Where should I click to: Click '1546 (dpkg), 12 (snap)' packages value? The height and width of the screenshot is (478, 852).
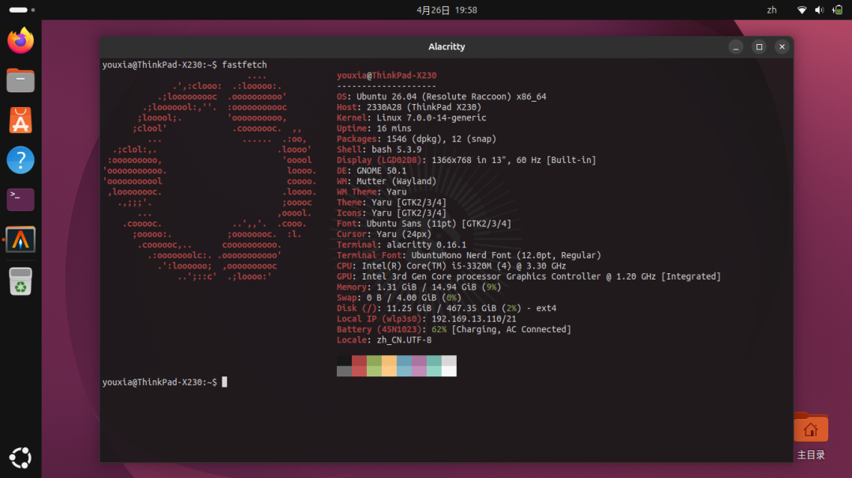(441, 139)
